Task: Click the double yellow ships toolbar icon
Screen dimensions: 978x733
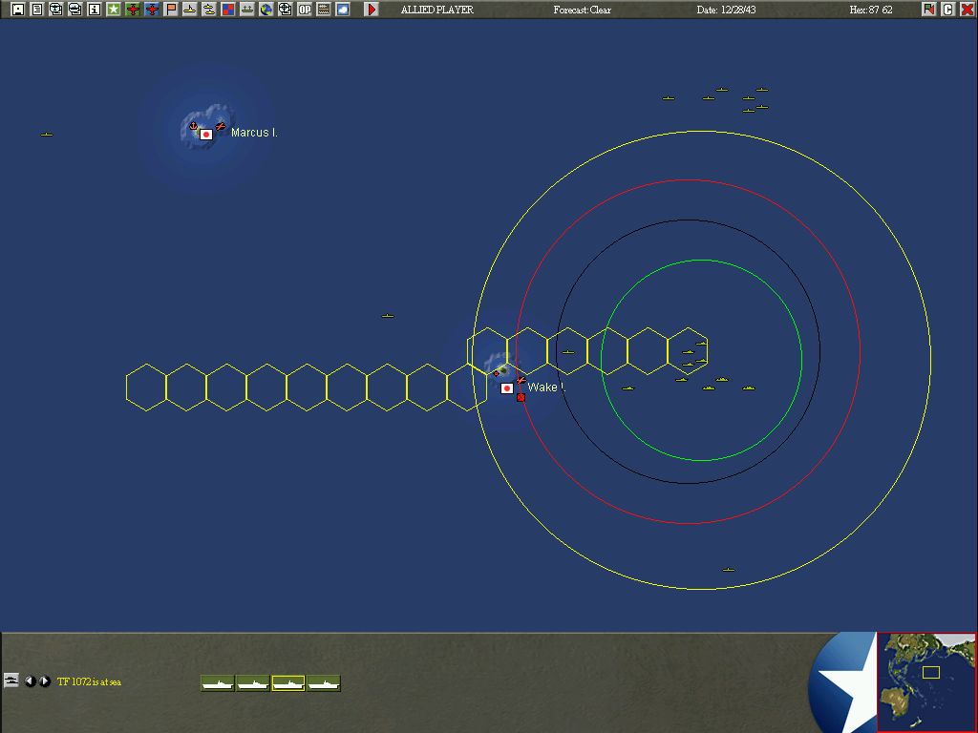Action: point(209,10)
